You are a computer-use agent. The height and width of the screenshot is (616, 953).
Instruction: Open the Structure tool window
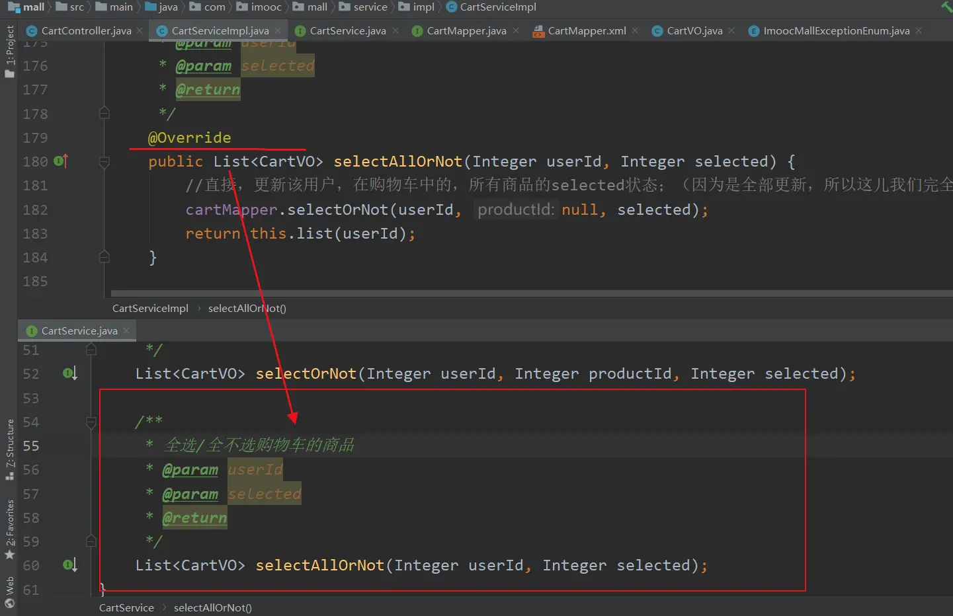tap(9, 448)
